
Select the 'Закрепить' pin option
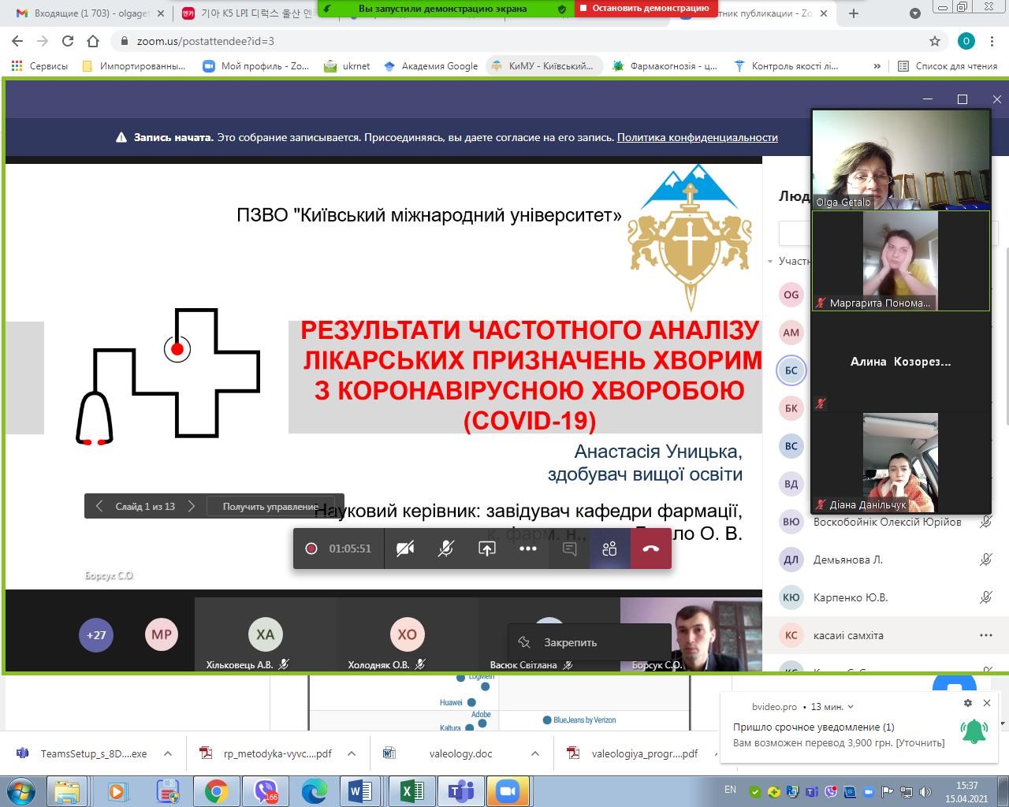click(x=590, y=642)
